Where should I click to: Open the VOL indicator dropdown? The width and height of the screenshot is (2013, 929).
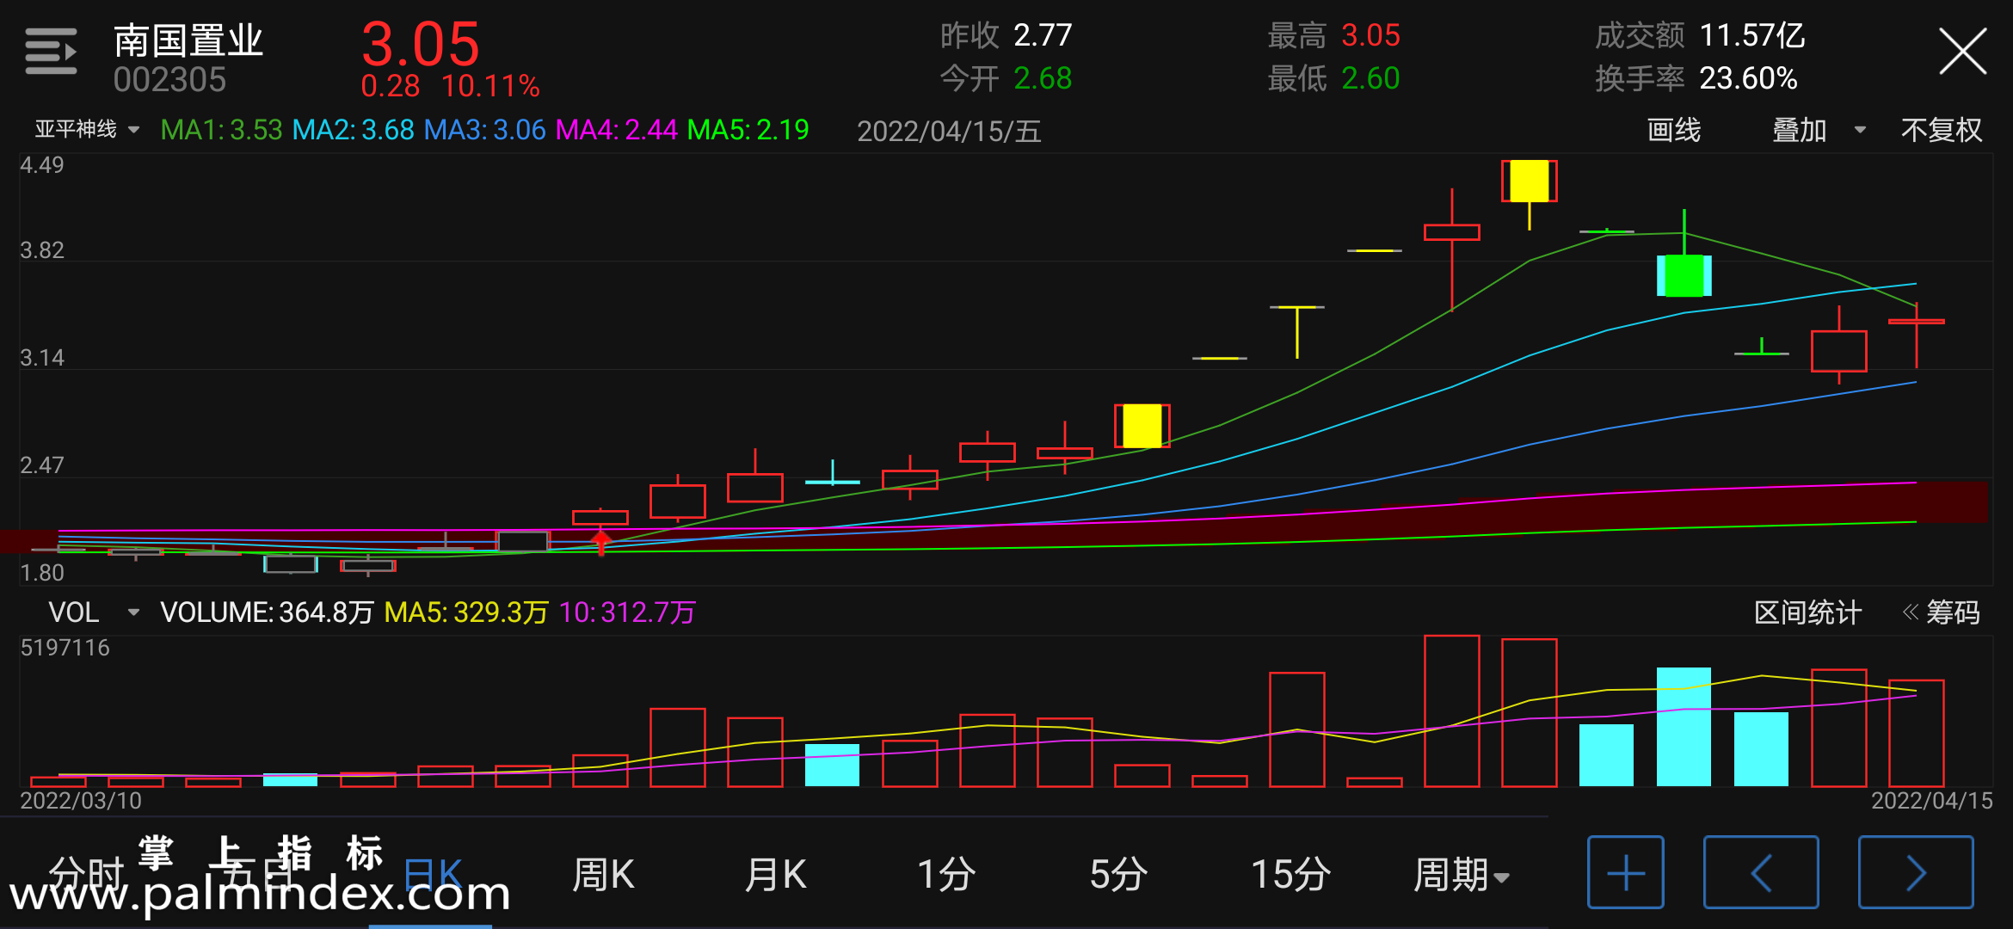[x=93, y=612]
